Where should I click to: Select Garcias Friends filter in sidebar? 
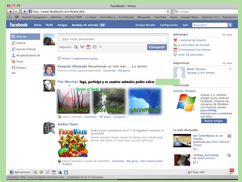pyautogui.click(x=25, y=49)
